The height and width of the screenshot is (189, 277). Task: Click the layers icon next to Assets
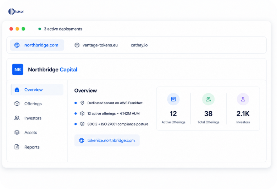click(x=17, y=132)
